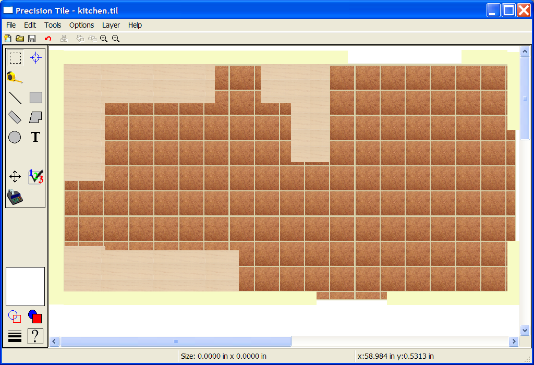Activate the blue crosshair target tool
534x365 pixels.
tap(35, 58)
